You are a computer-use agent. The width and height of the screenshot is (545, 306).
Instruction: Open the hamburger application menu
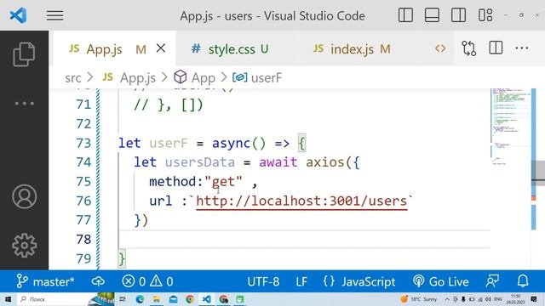(x=54, y=15)
